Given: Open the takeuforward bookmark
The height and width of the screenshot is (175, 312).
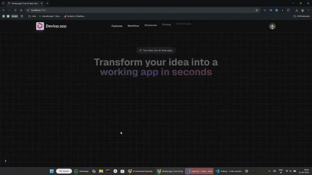Looking at the screenshot, I should 50,16.
